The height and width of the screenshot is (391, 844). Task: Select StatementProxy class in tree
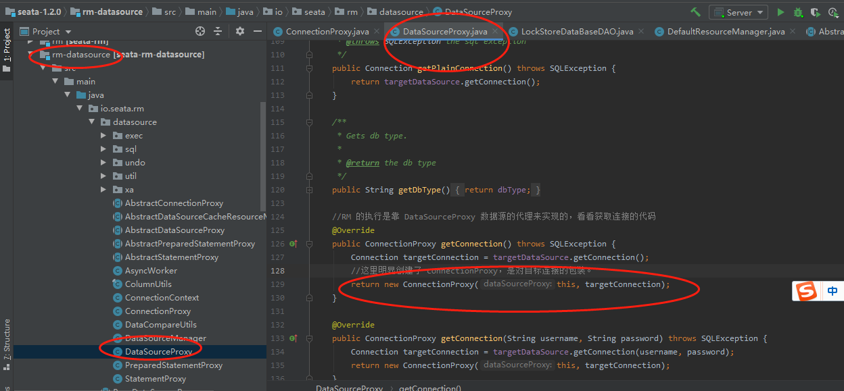tap(155, 378)
